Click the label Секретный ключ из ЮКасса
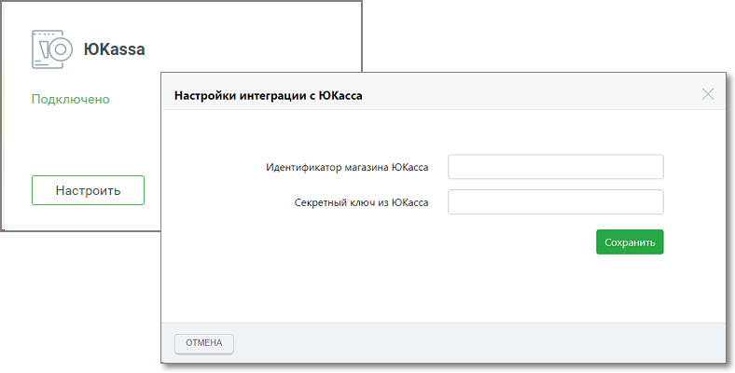This screenshot has width=735, height=373. coord(361,202)
